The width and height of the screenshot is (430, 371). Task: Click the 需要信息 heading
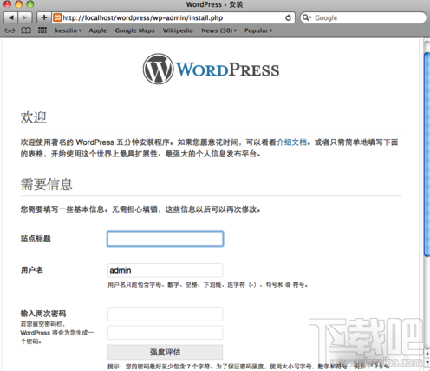(x=46, y=184)
